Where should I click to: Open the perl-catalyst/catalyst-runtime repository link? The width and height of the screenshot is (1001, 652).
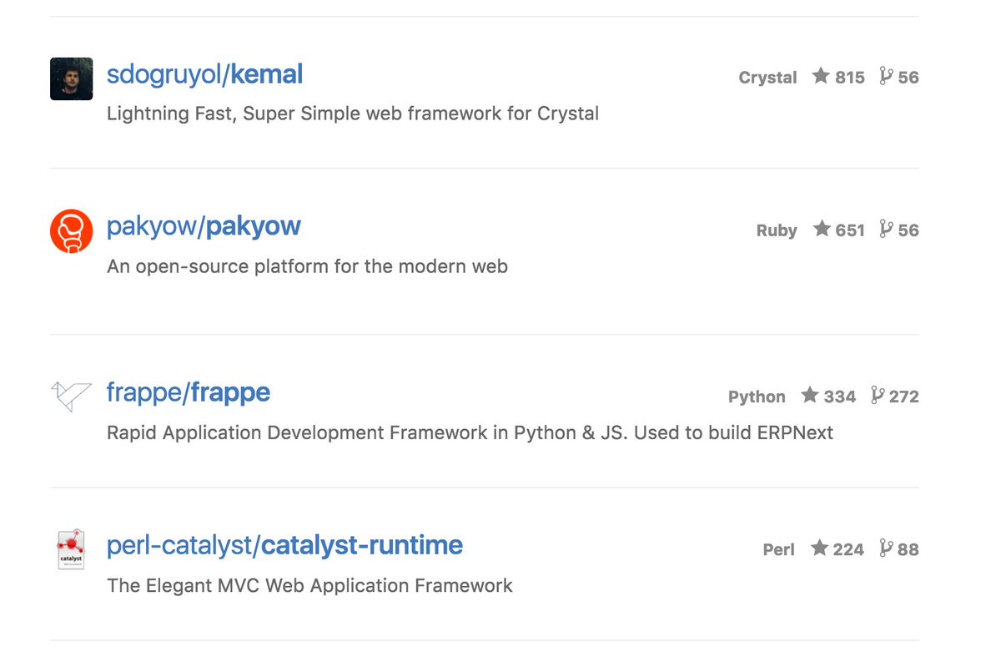coord(284,546)
